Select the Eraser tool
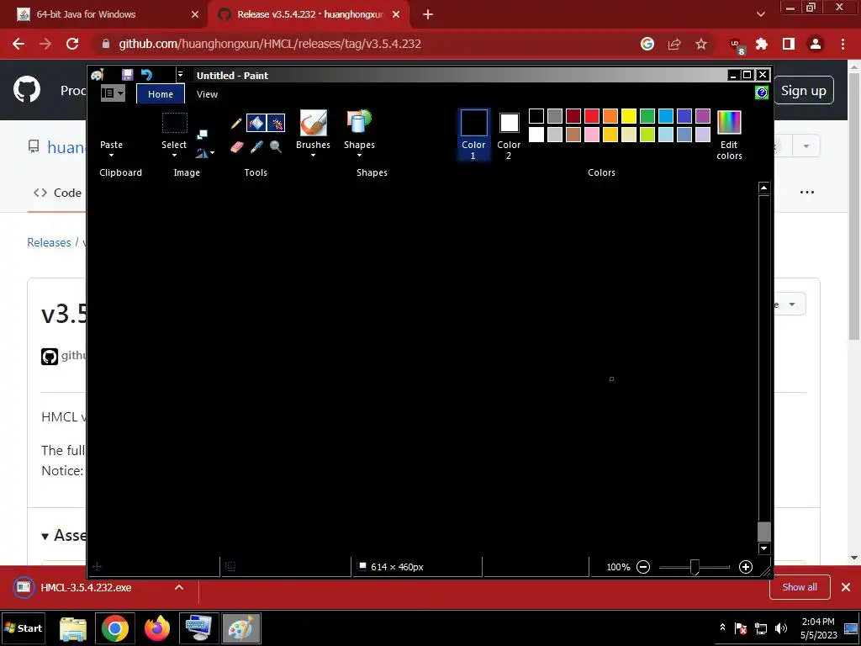Image resolution: width=861 pixels, height=646 pixels. (x=236, y=146)
